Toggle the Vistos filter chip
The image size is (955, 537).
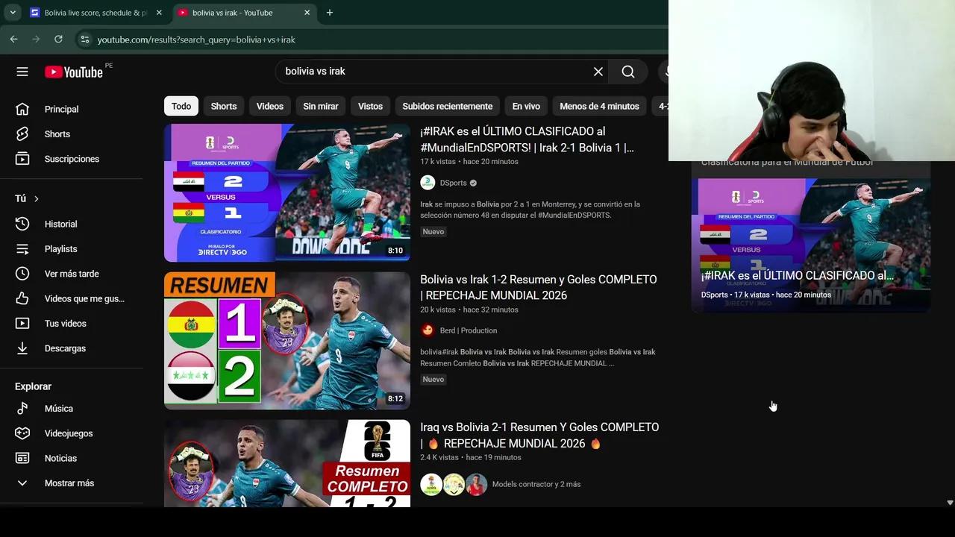coord(370,106)
